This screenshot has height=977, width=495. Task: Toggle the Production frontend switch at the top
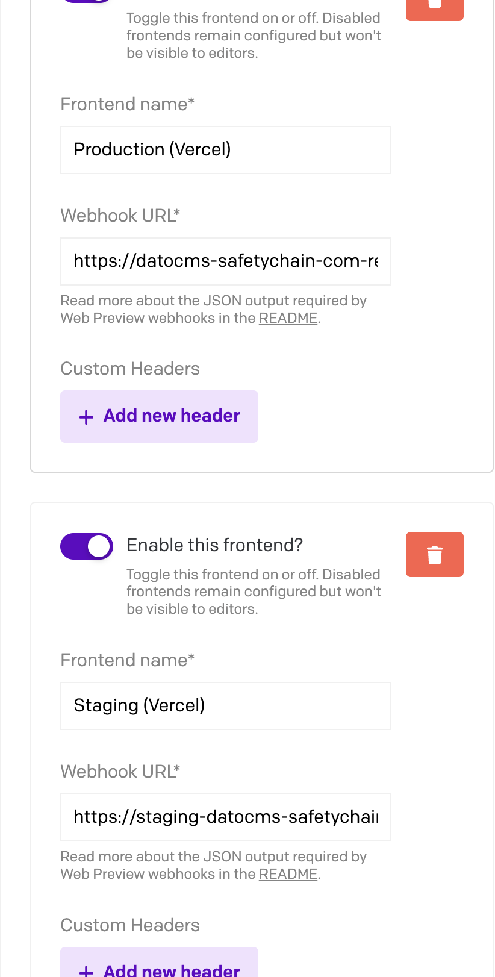(x=87, y=1)
